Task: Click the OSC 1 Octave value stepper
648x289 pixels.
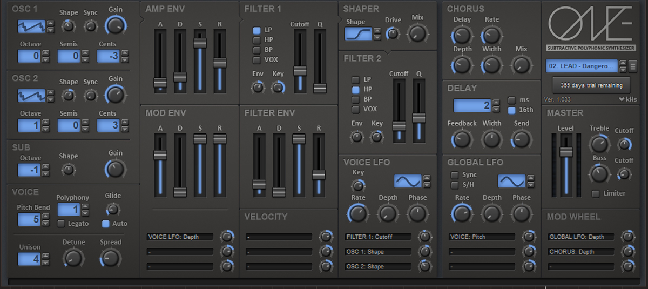Action: tap(45, 56)
